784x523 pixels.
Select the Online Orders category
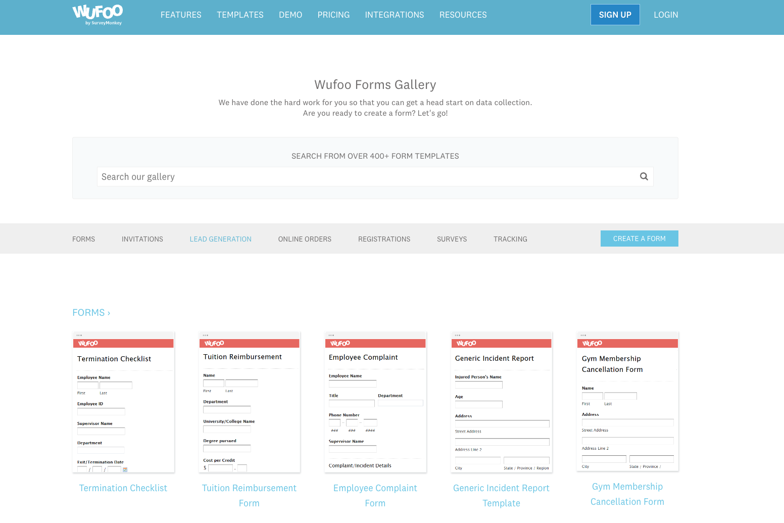coord(305,239)
